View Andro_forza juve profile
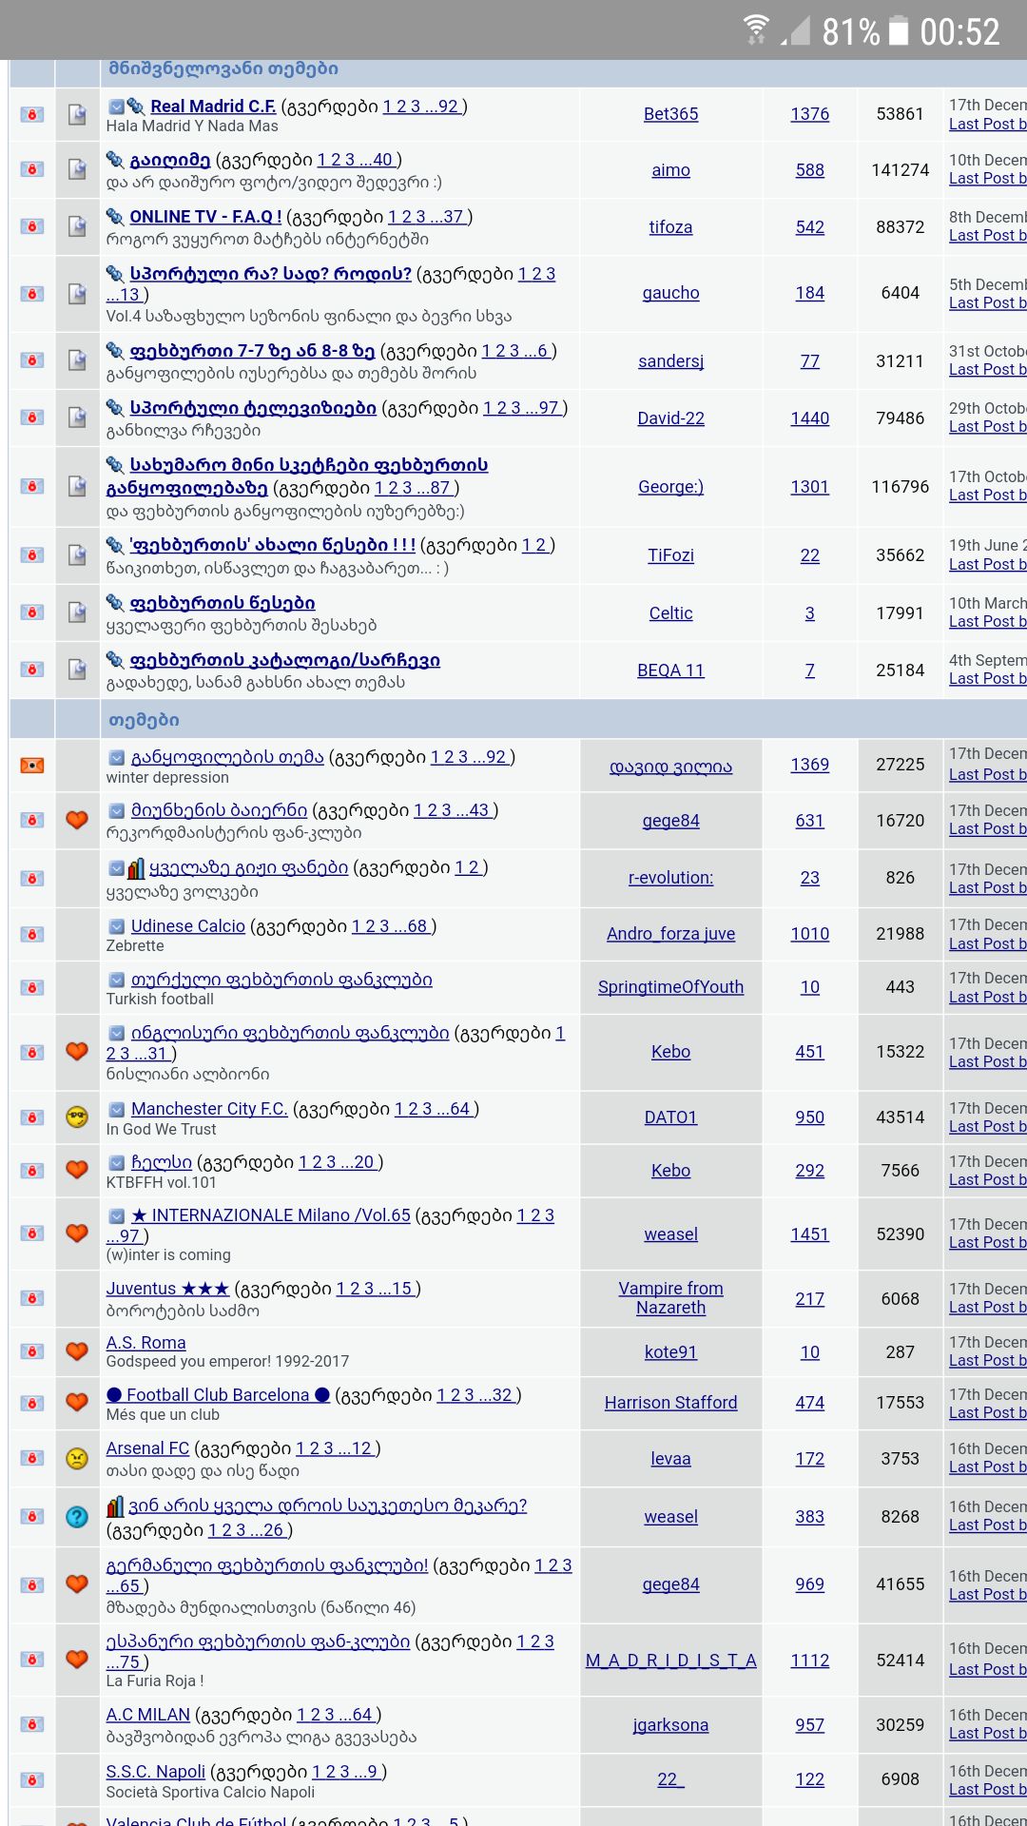The width and height of the screenshot is (1027, 1826). (670, 934)
